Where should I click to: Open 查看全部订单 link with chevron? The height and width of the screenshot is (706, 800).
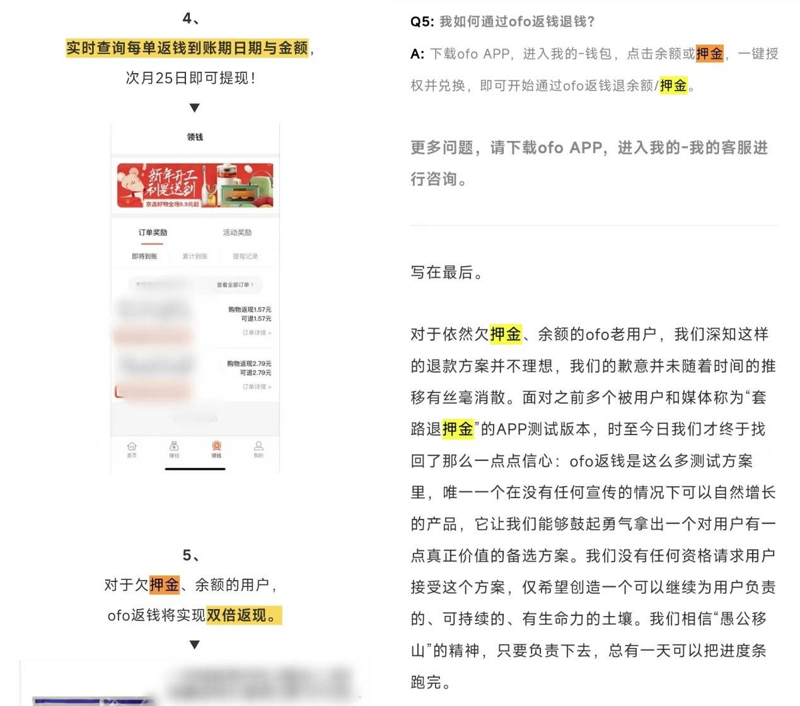point(235,285)
